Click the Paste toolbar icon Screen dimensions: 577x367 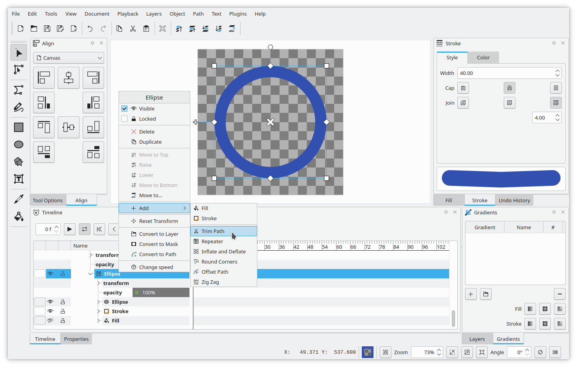pos(146,29)
